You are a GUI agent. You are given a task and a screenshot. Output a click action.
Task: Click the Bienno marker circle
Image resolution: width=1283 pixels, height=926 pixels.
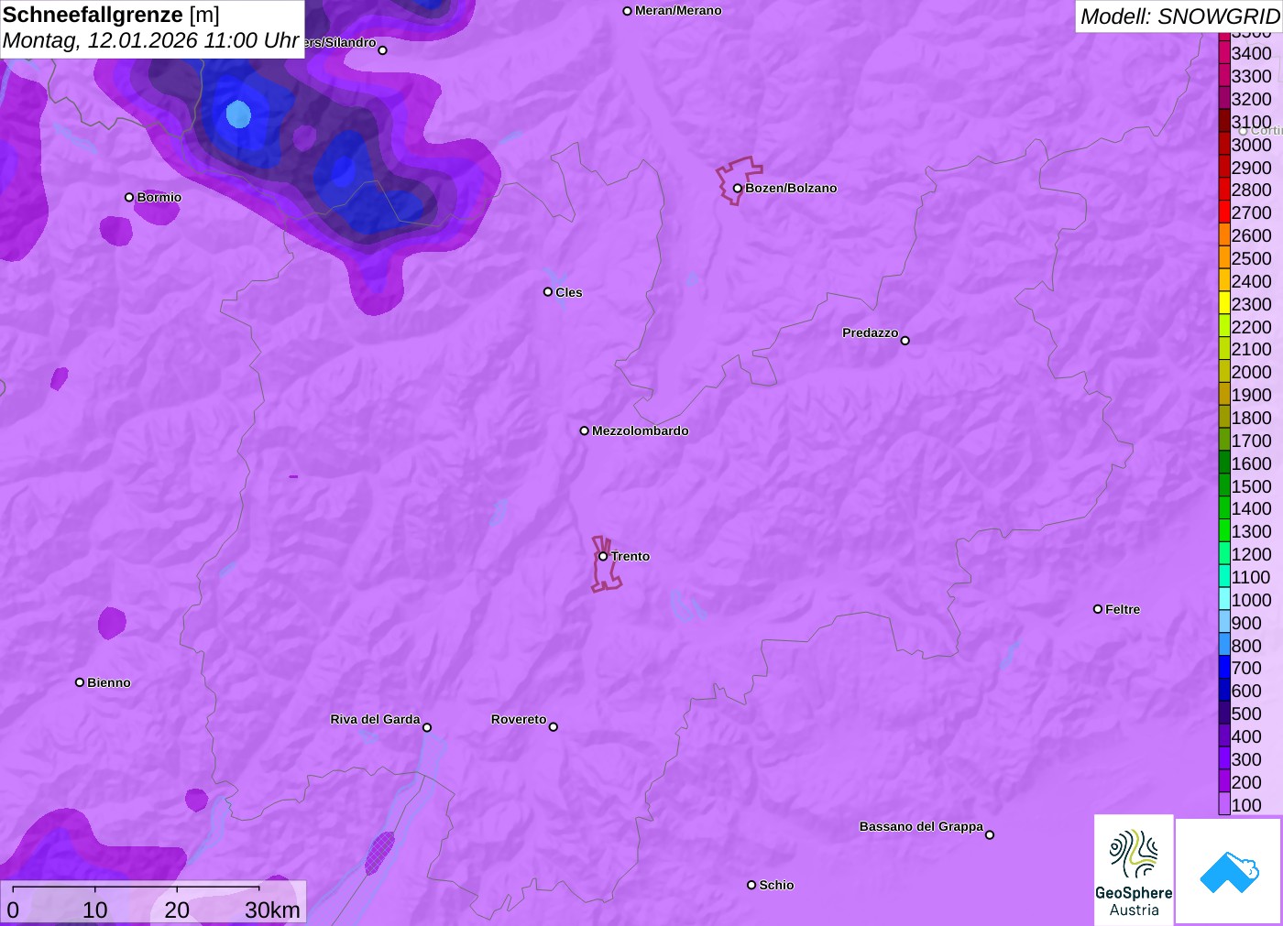tap(80, 682)
